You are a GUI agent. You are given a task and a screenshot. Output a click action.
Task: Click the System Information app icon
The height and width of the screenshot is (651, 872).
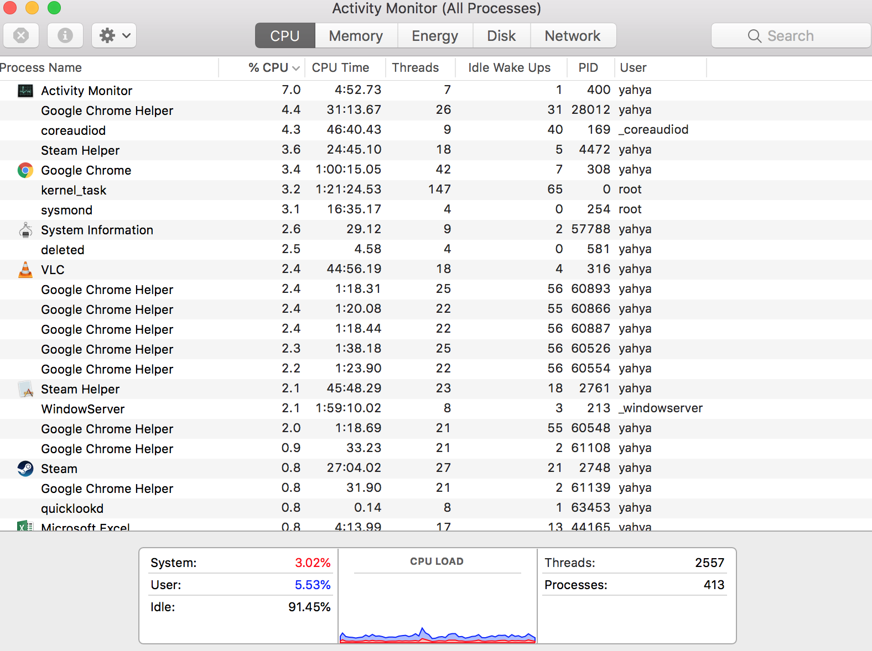pyautogui.click(x=25, y=230)
